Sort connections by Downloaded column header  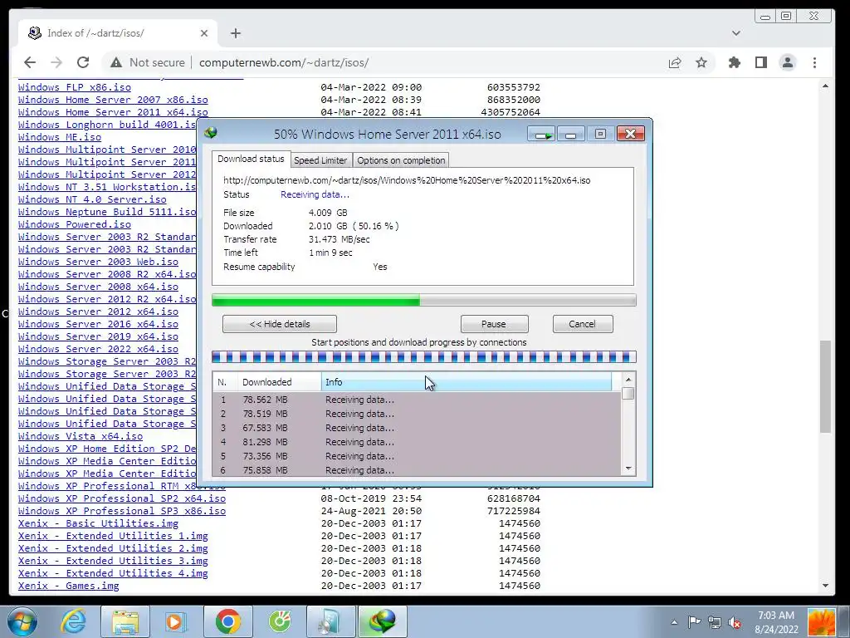coord(279,382)
